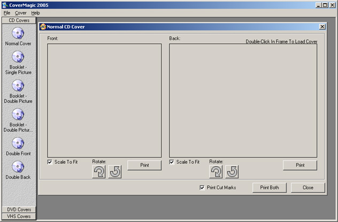The image size is (338, 222).
Task: Print the front cover
Action: pyautogui.click(x=144, y=165)
